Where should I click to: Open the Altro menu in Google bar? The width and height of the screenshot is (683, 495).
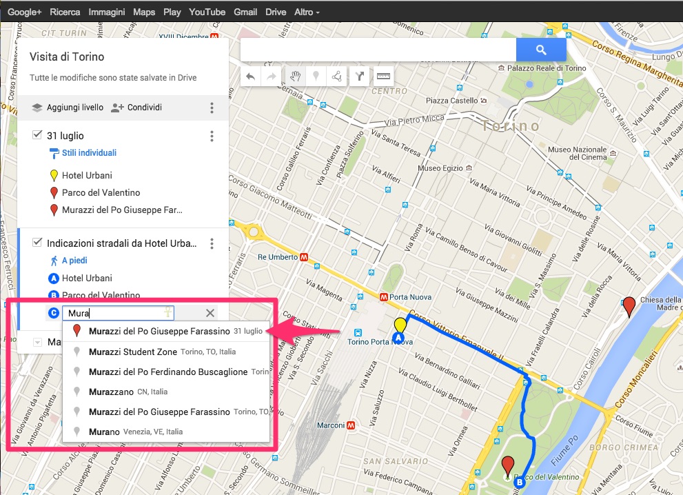click(307, 12)
